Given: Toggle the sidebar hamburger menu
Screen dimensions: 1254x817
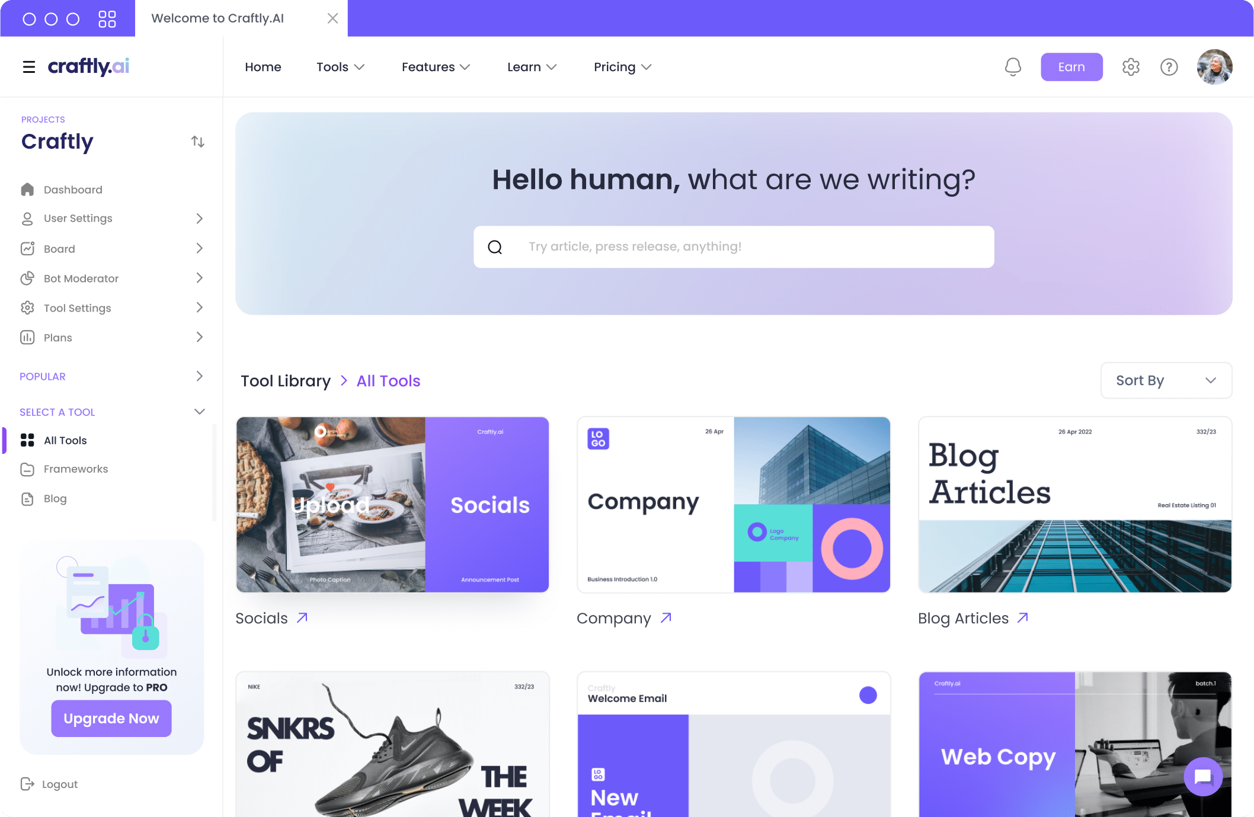Looking at the screenshot, I should click(x=29, y=67).
